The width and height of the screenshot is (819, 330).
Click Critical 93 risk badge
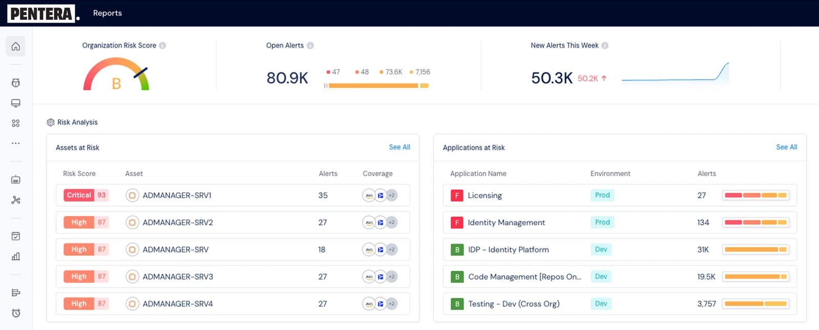click(86, 195)
